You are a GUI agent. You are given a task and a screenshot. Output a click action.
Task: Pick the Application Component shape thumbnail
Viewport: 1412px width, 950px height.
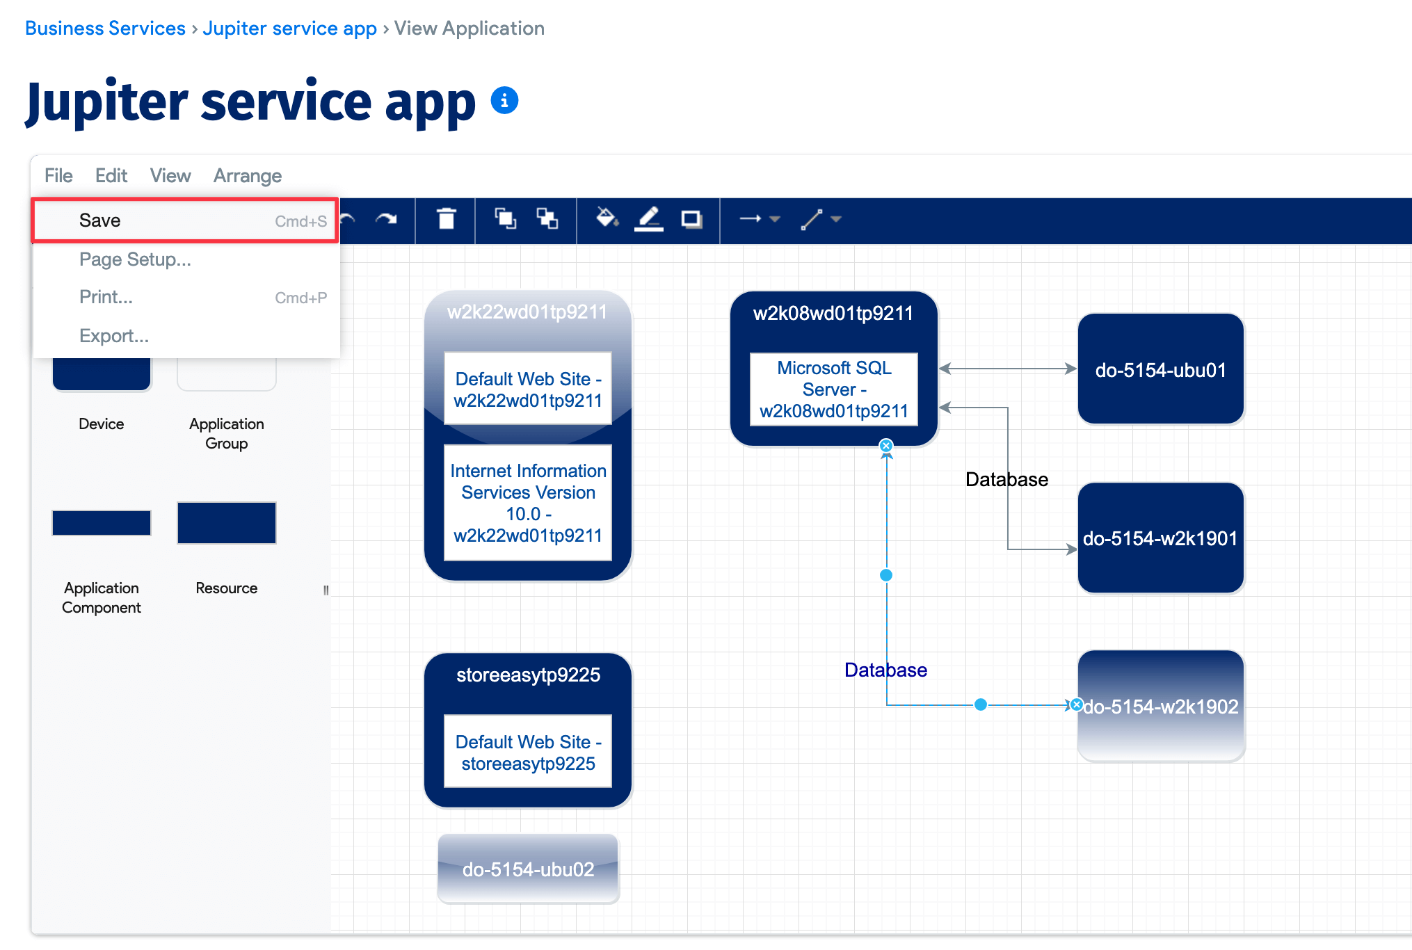pos(102,523)
